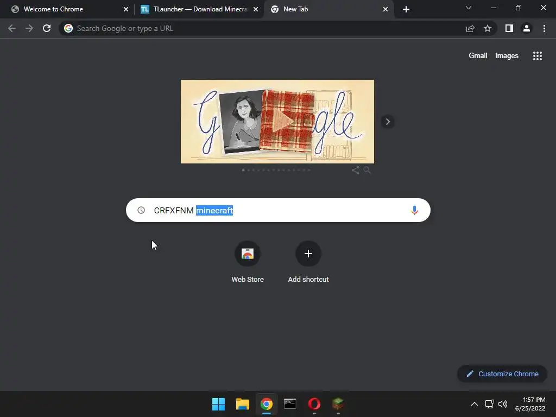Click the search history clock icon

(141, 210)
